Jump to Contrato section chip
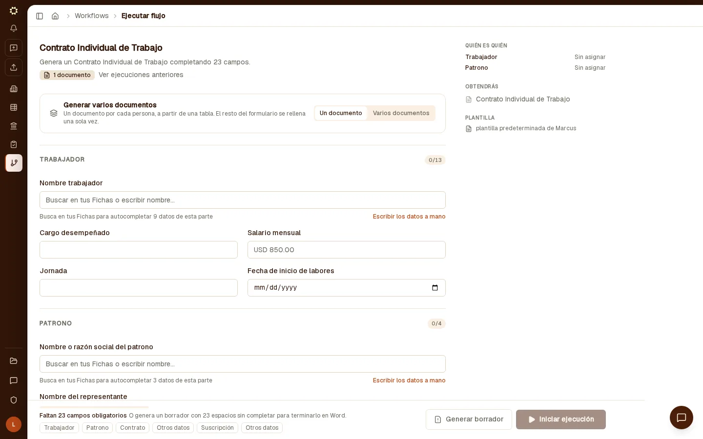Screen dimensions: 703x439 (133, 428)
